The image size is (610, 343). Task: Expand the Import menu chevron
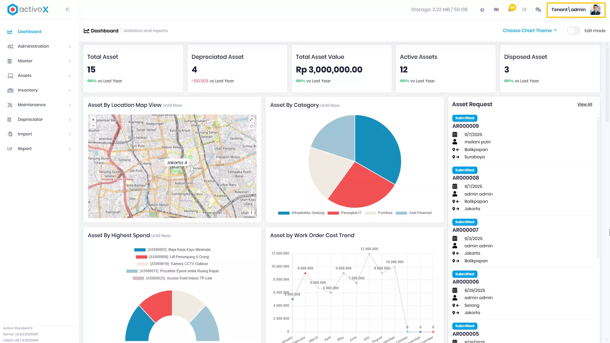tap(70, 134)
